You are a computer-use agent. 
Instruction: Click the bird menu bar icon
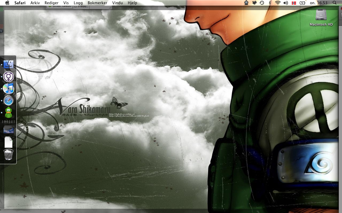(x=254, y=3)
